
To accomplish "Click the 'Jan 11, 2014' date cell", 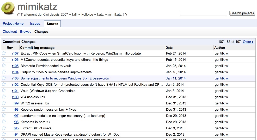I will tap(176, 78).
